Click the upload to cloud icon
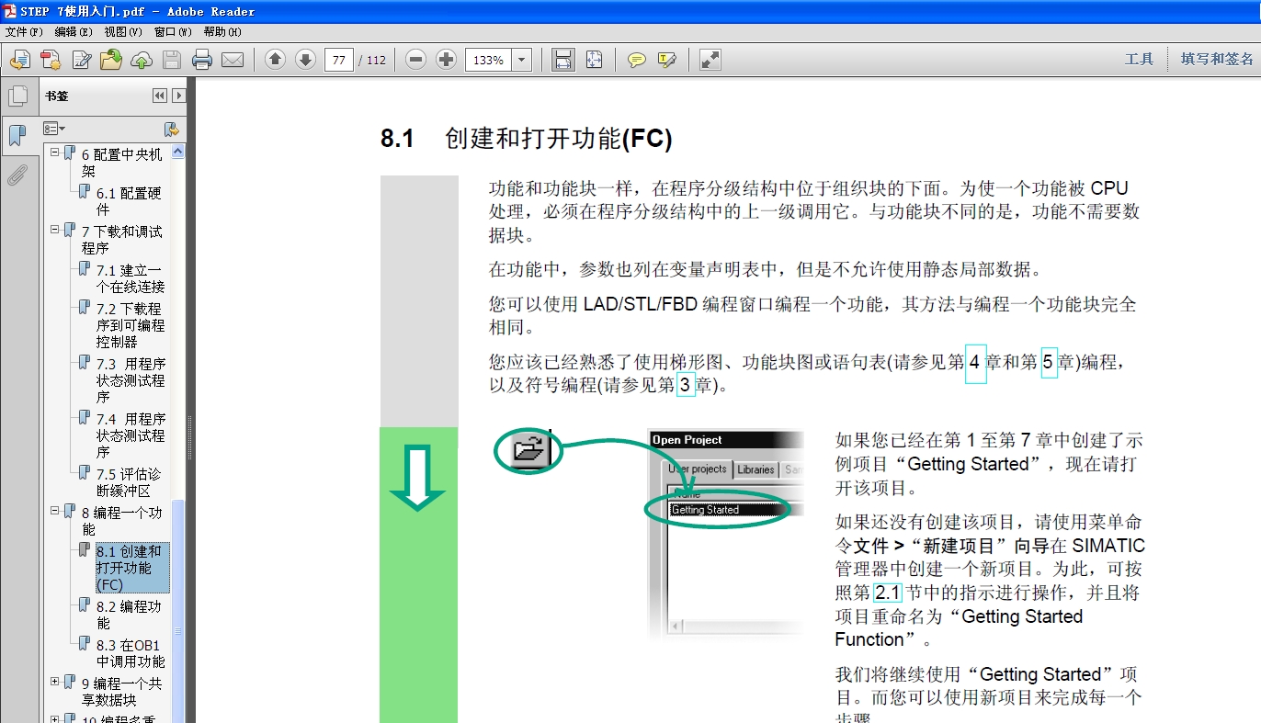Image resolution: width=1261 pixels, height=723 pixels. point(142,60)
